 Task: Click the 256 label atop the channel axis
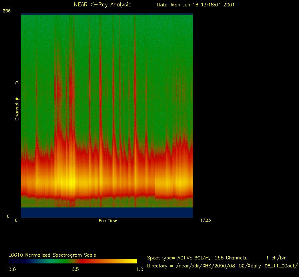click(7, 11)
